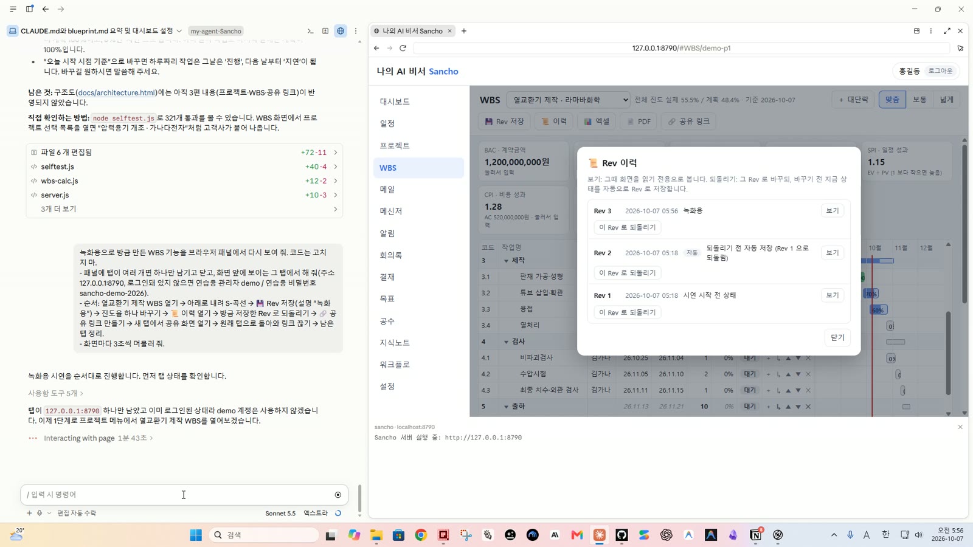The height and width of the screenshot is (547, 973).
Task: Open the docs/architecture.html link
Action: pos(117,92)
